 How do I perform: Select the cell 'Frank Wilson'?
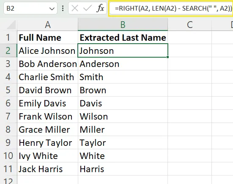47,116
